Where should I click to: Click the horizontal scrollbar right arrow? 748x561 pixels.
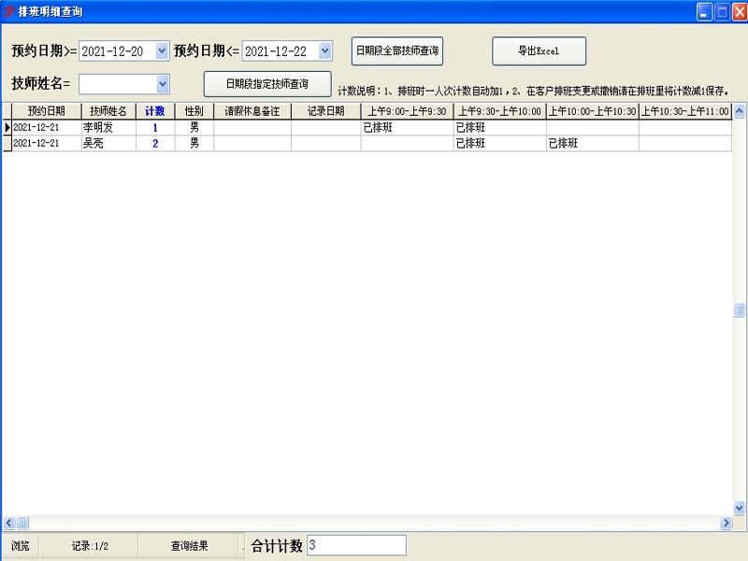click(726, 523)
